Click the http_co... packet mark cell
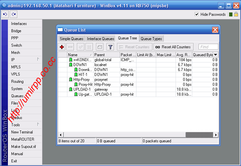241x166 pixels. click(x=128, y=69)
